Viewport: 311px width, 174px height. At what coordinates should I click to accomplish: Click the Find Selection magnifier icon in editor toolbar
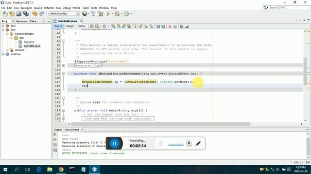click(x=113, y=26)
